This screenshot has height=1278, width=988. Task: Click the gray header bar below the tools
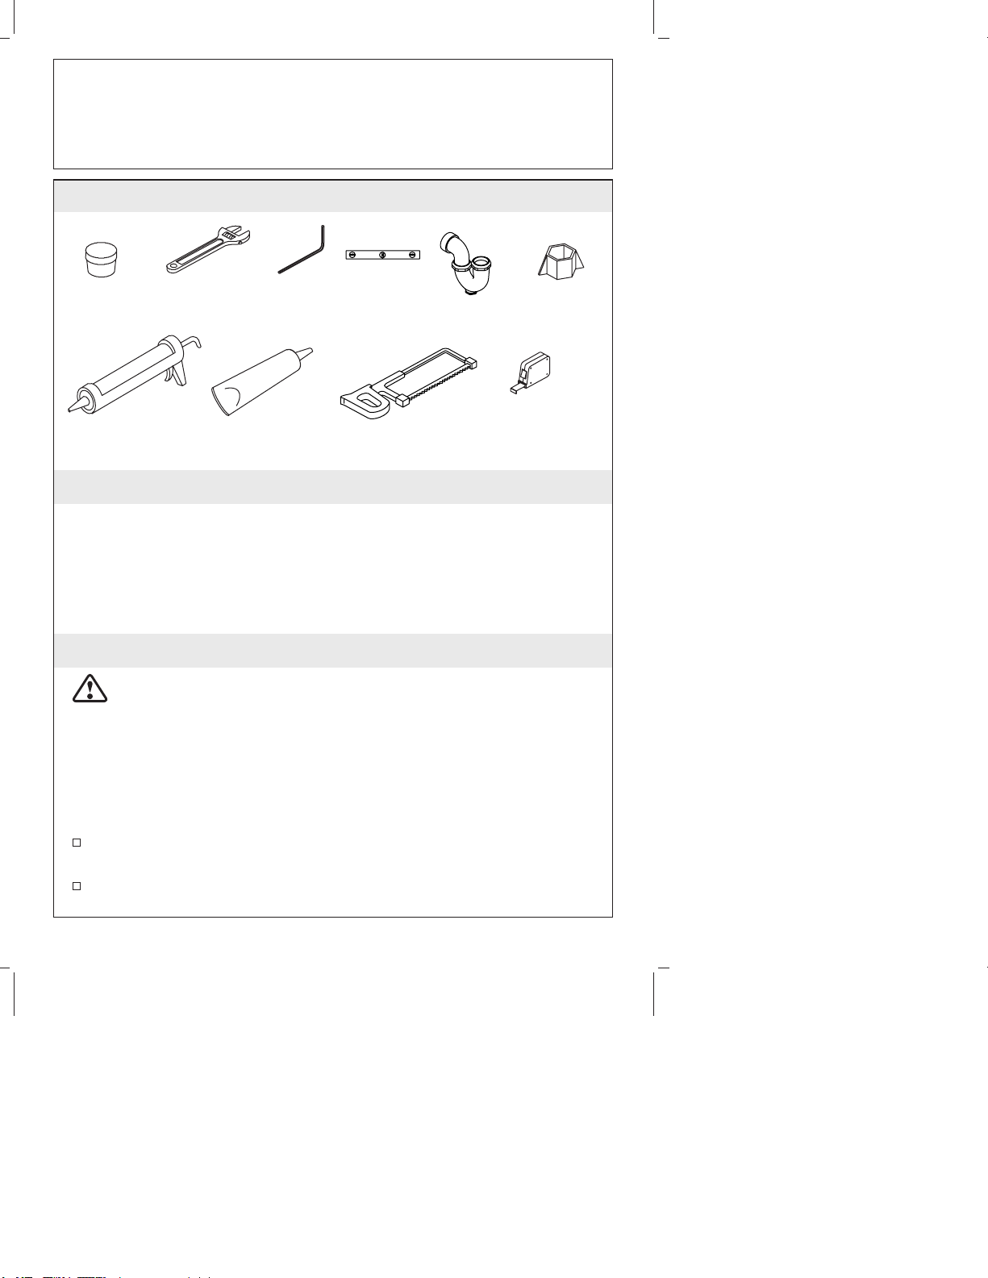click(x=333, y=487)
